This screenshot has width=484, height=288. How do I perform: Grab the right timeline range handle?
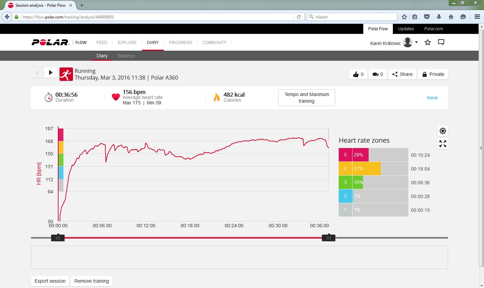coord(329,238)
